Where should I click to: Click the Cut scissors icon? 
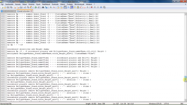point(25,7)
